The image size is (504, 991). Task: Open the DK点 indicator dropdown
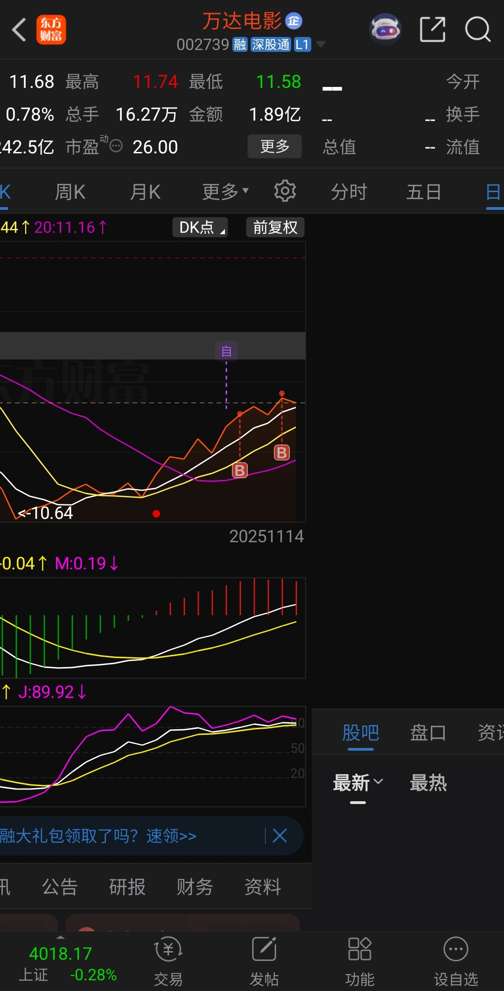[200, 227]
